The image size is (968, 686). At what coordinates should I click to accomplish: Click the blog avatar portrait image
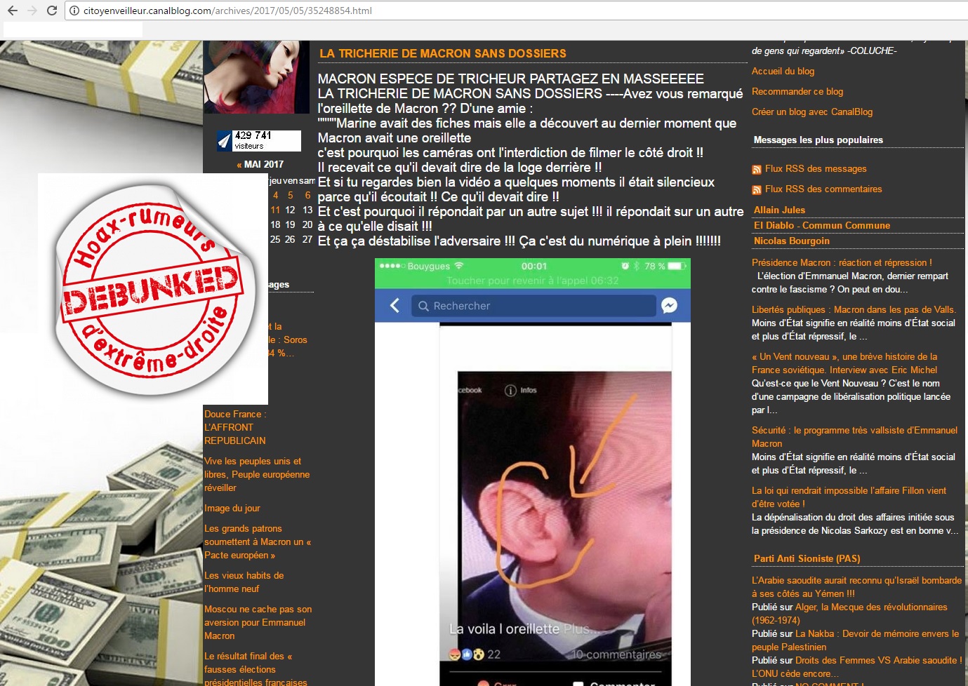[257, 76]
